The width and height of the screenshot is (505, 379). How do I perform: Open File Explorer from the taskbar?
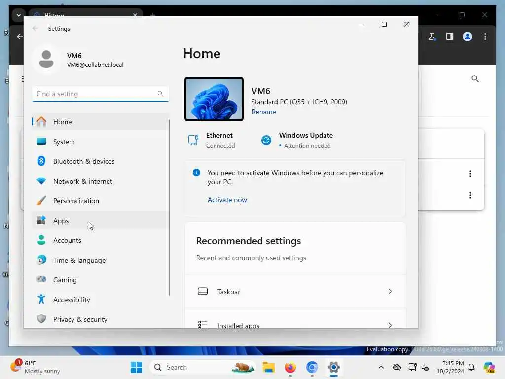[x=268, y=367]
